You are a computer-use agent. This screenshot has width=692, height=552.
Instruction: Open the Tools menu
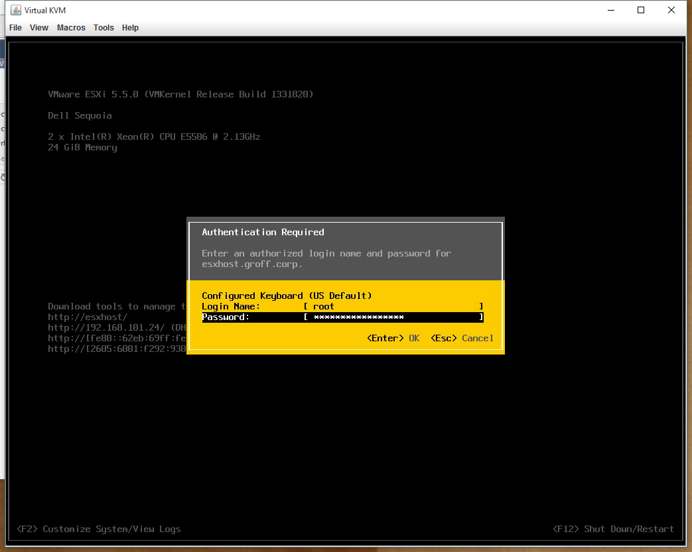pyautogui.click(x=104, y=28)
